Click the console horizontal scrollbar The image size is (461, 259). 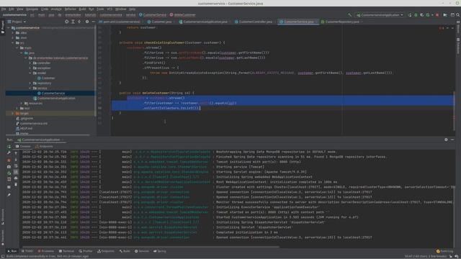coord(150,247)
